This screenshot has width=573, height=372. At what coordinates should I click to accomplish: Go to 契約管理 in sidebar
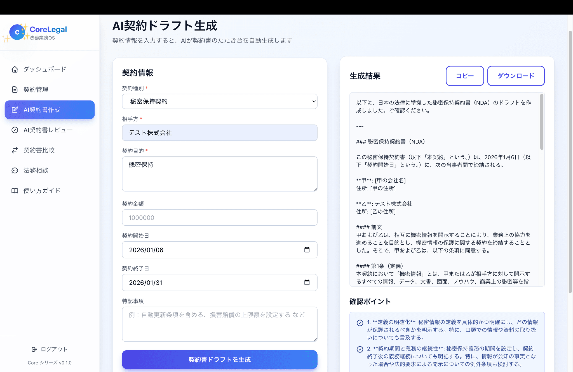point(36,90)
